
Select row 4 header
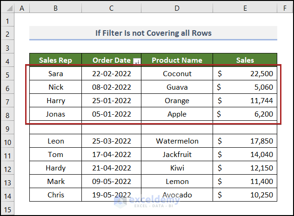tap(7, 60)
